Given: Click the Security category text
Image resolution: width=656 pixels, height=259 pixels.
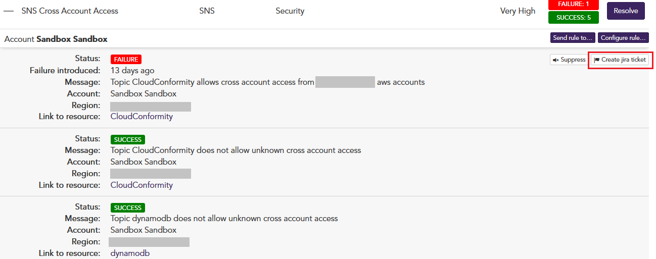Looking at the screenshot, I should click(x=290, y=11).
